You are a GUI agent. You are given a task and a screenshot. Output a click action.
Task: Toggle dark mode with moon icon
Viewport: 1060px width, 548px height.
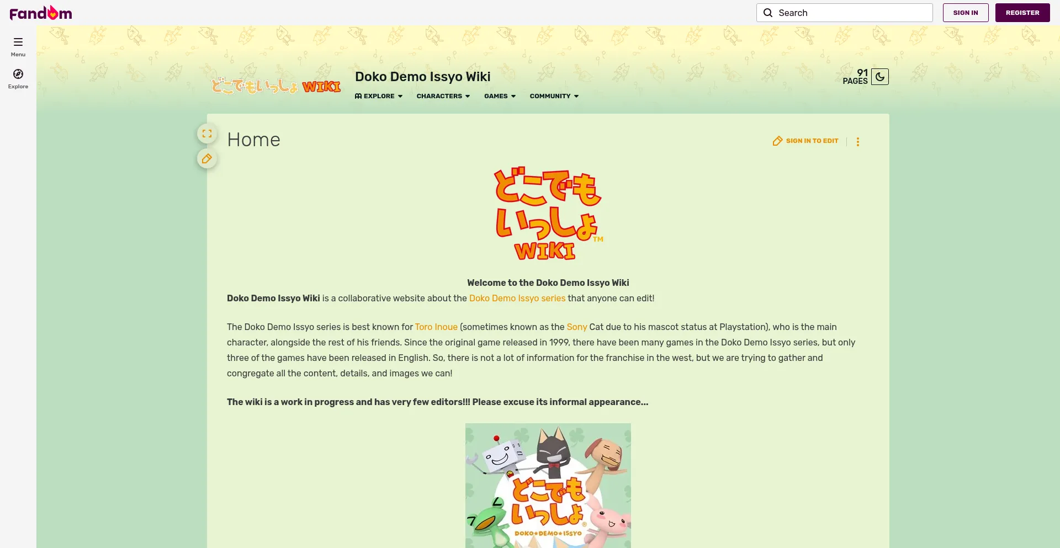(x=880, y=77)
